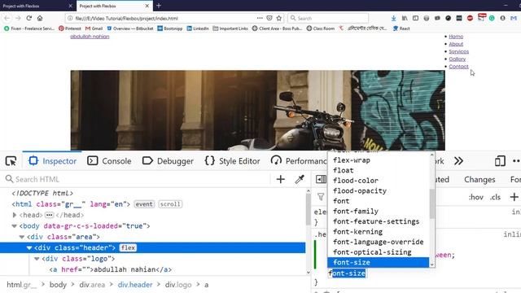Pick a color with the eyedropper

pyautogui.click(x=300, y=179)
